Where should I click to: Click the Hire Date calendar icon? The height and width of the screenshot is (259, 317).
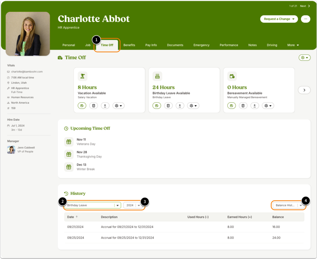(x=8, y=126)
